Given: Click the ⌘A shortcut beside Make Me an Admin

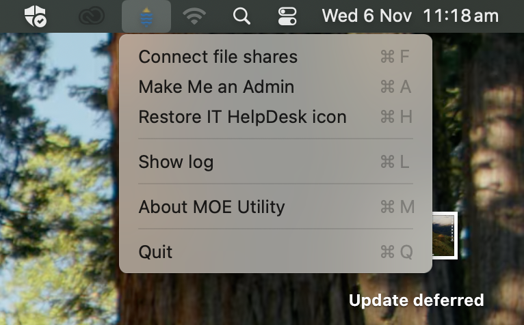Looking at the screenshot, I should (395, 87).
